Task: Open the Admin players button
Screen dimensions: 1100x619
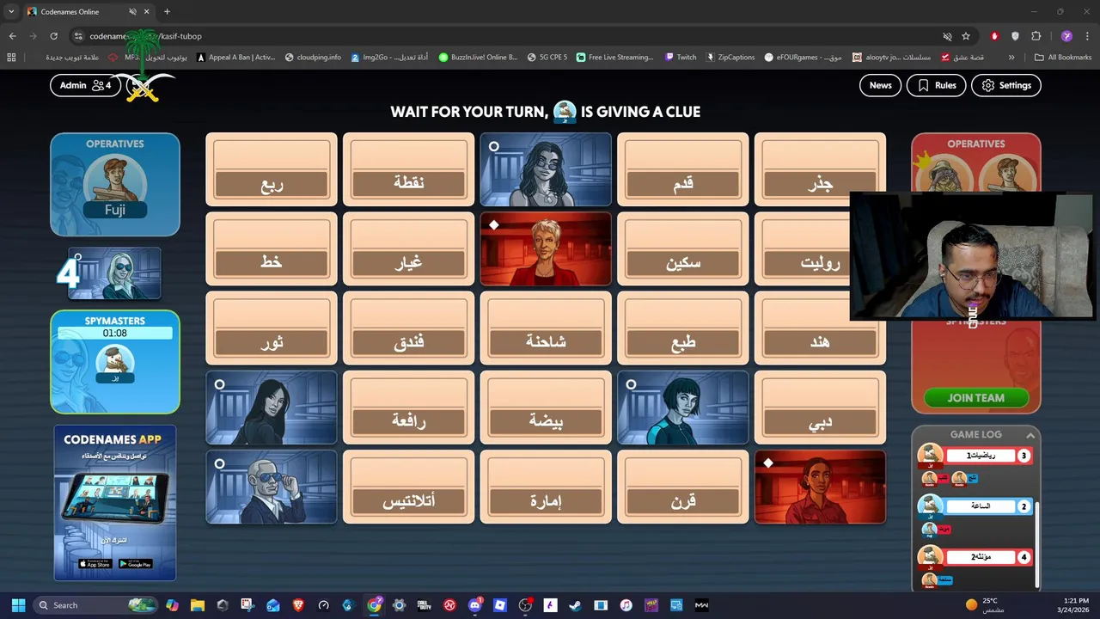Action: [85, 85]
